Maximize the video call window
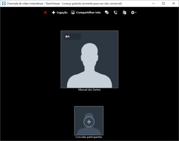Screen dimensions: 179x141 point(163,3)
